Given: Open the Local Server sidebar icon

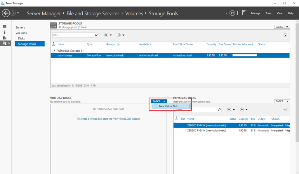Looking at the screenshot, I should pyautogui.click(x=5, y=32).
